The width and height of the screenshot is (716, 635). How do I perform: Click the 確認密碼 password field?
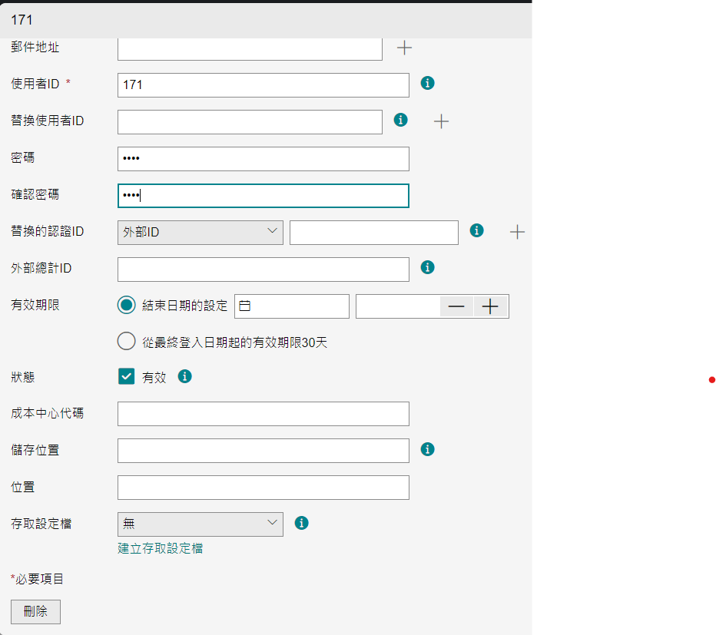(264, 196)
